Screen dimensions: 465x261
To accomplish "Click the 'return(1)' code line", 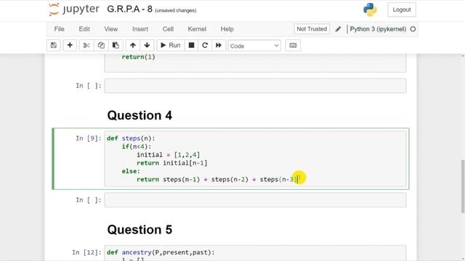I will point(139,57).
